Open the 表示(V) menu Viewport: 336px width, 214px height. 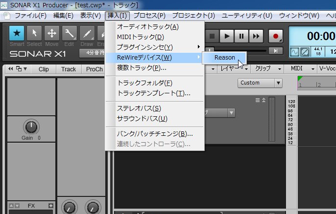91,16
